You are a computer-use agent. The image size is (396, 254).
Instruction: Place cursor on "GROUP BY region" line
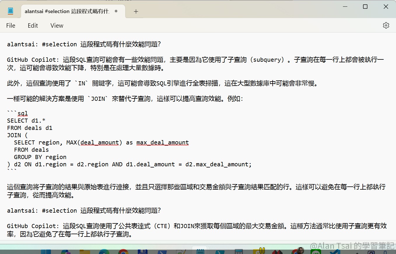40,157
